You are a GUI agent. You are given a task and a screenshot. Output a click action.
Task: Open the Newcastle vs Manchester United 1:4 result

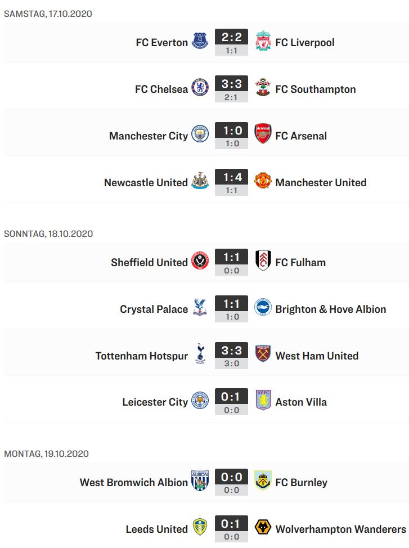click(231, 177)
